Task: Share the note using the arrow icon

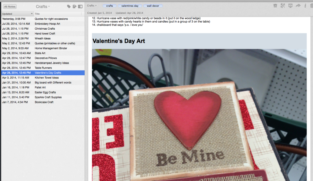Action: pos(298,6)
